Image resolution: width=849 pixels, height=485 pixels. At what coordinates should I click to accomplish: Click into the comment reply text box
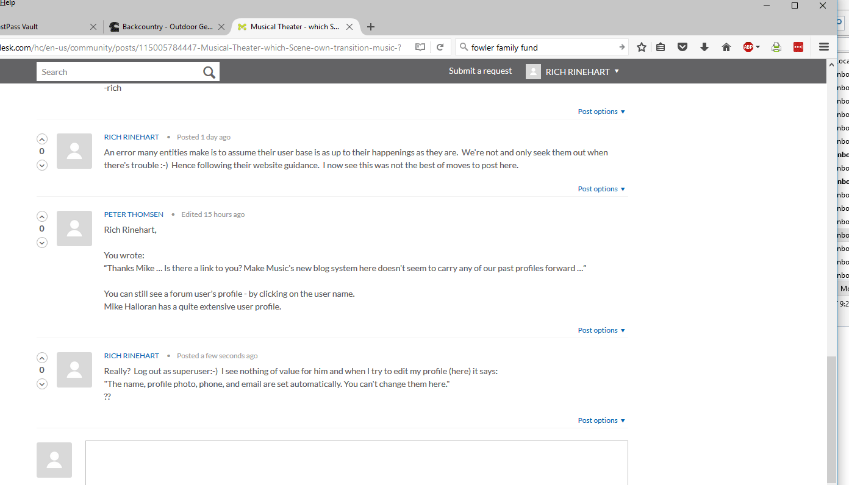coord(356,462)
